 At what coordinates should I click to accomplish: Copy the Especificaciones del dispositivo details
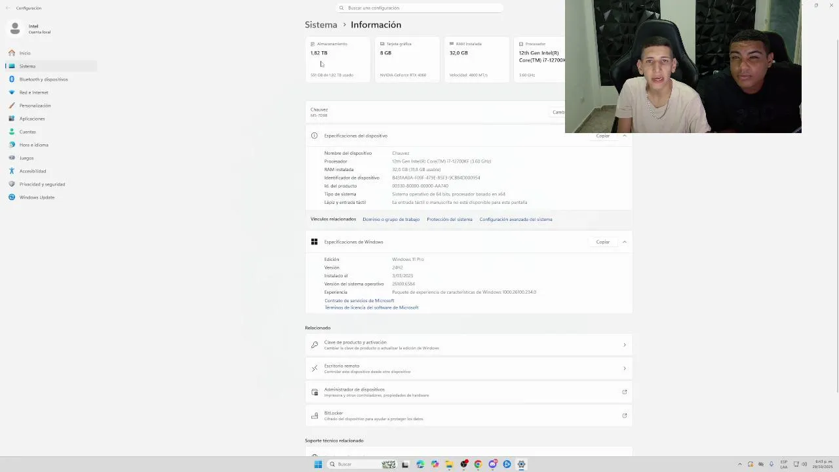pyautogui.click(x=603, y=136)
